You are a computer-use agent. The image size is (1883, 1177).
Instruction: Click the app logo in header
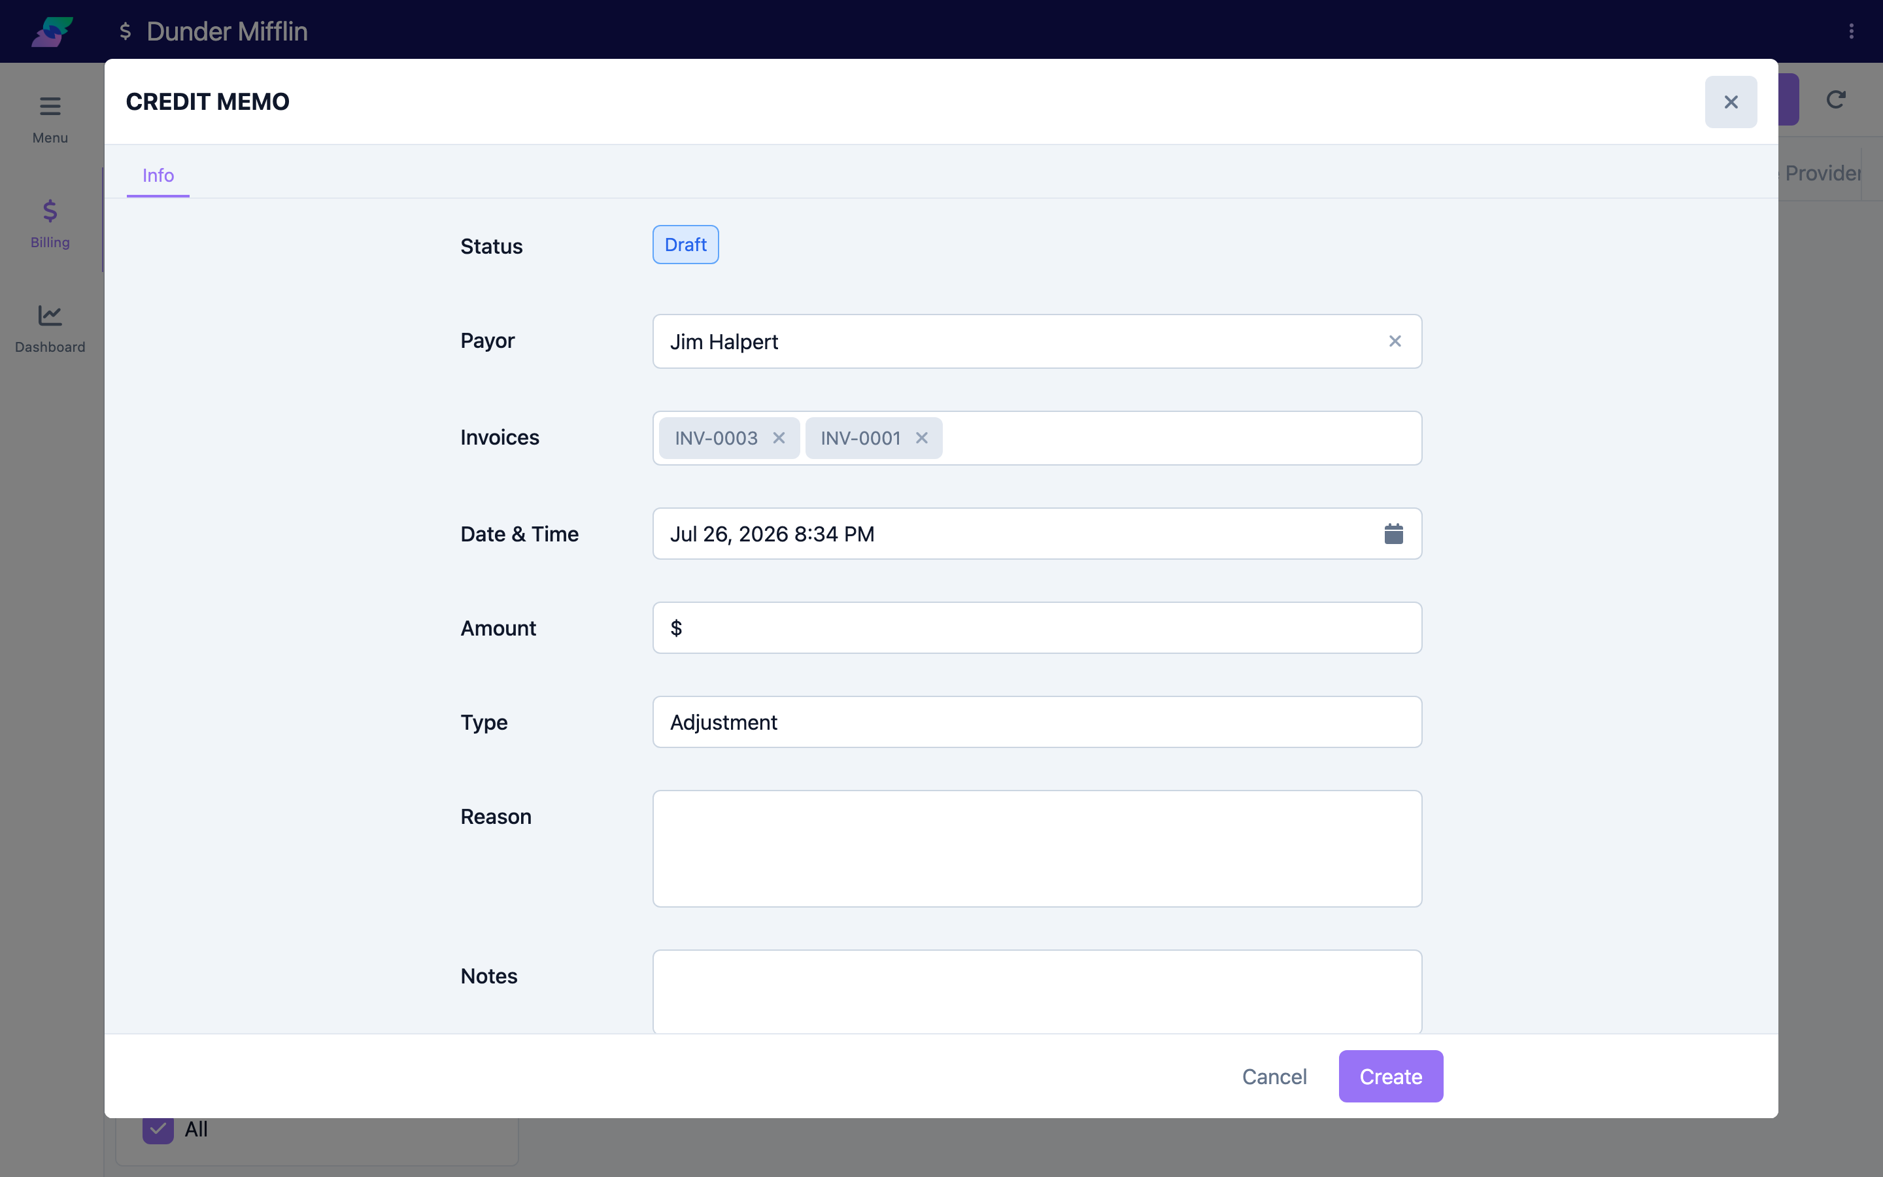(x=52, y=31)
